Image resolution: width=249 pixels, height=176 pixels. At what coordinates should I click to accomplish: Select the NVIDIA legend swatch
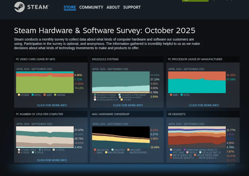pyautogui.click(x=55, y=95)
